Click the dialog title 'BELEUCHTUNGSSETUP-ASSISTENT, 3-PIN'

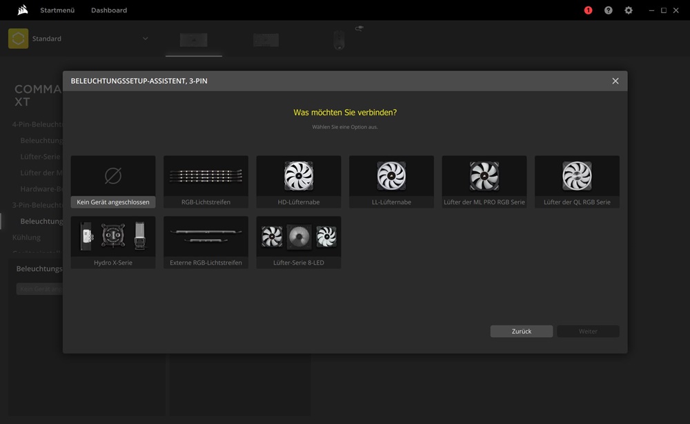[139, 81]
